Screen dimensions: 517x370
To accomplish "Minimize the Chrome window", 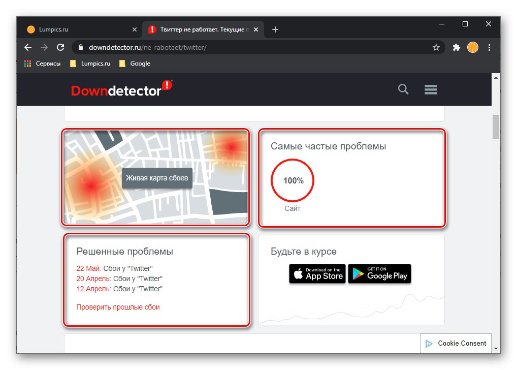I will 442,24.
